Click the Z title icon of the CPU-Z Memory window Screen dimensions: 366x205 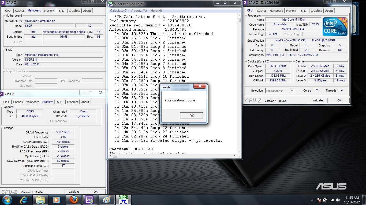[2, 94]
